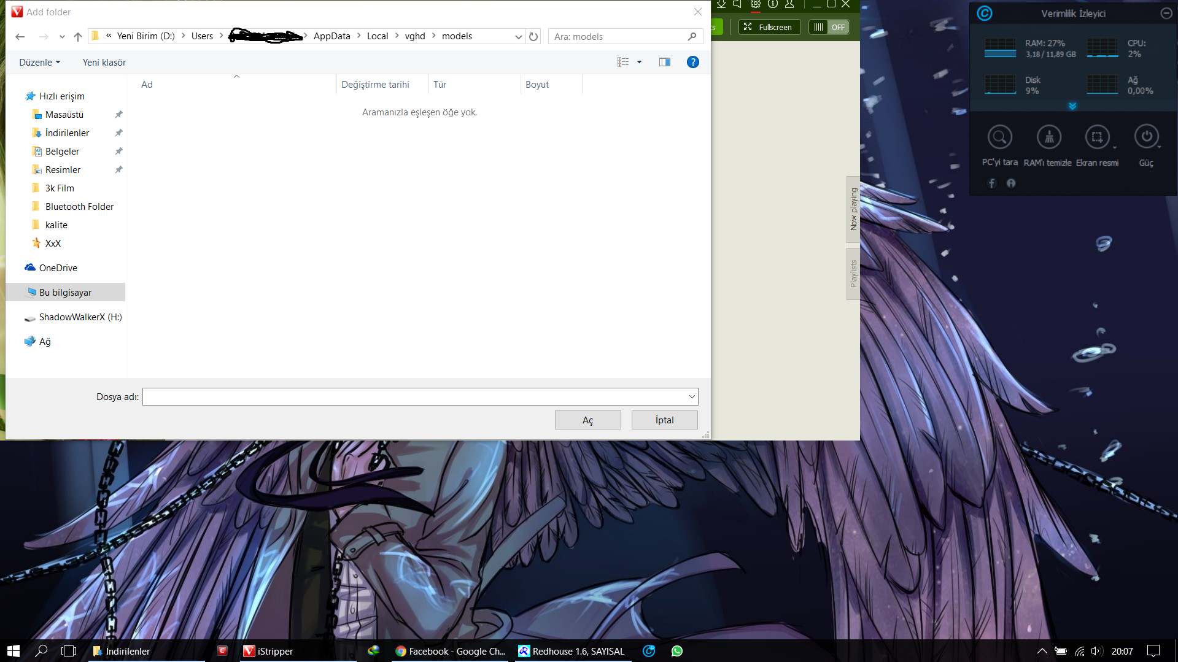The width and height of the screenshot is (1178, 662).
Task: Open the user account icon in iStripper
Action: (789, 4)
